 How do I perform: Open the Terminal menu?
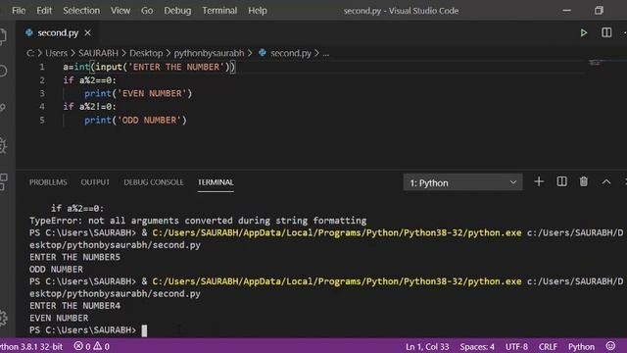219,11
